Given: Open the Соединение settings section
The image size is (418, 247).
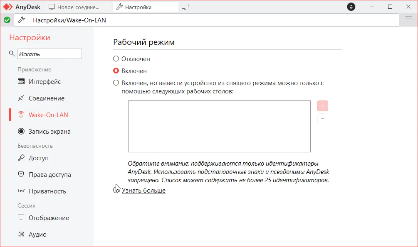Looking at the screenshot, I should (x=46, y=98).
